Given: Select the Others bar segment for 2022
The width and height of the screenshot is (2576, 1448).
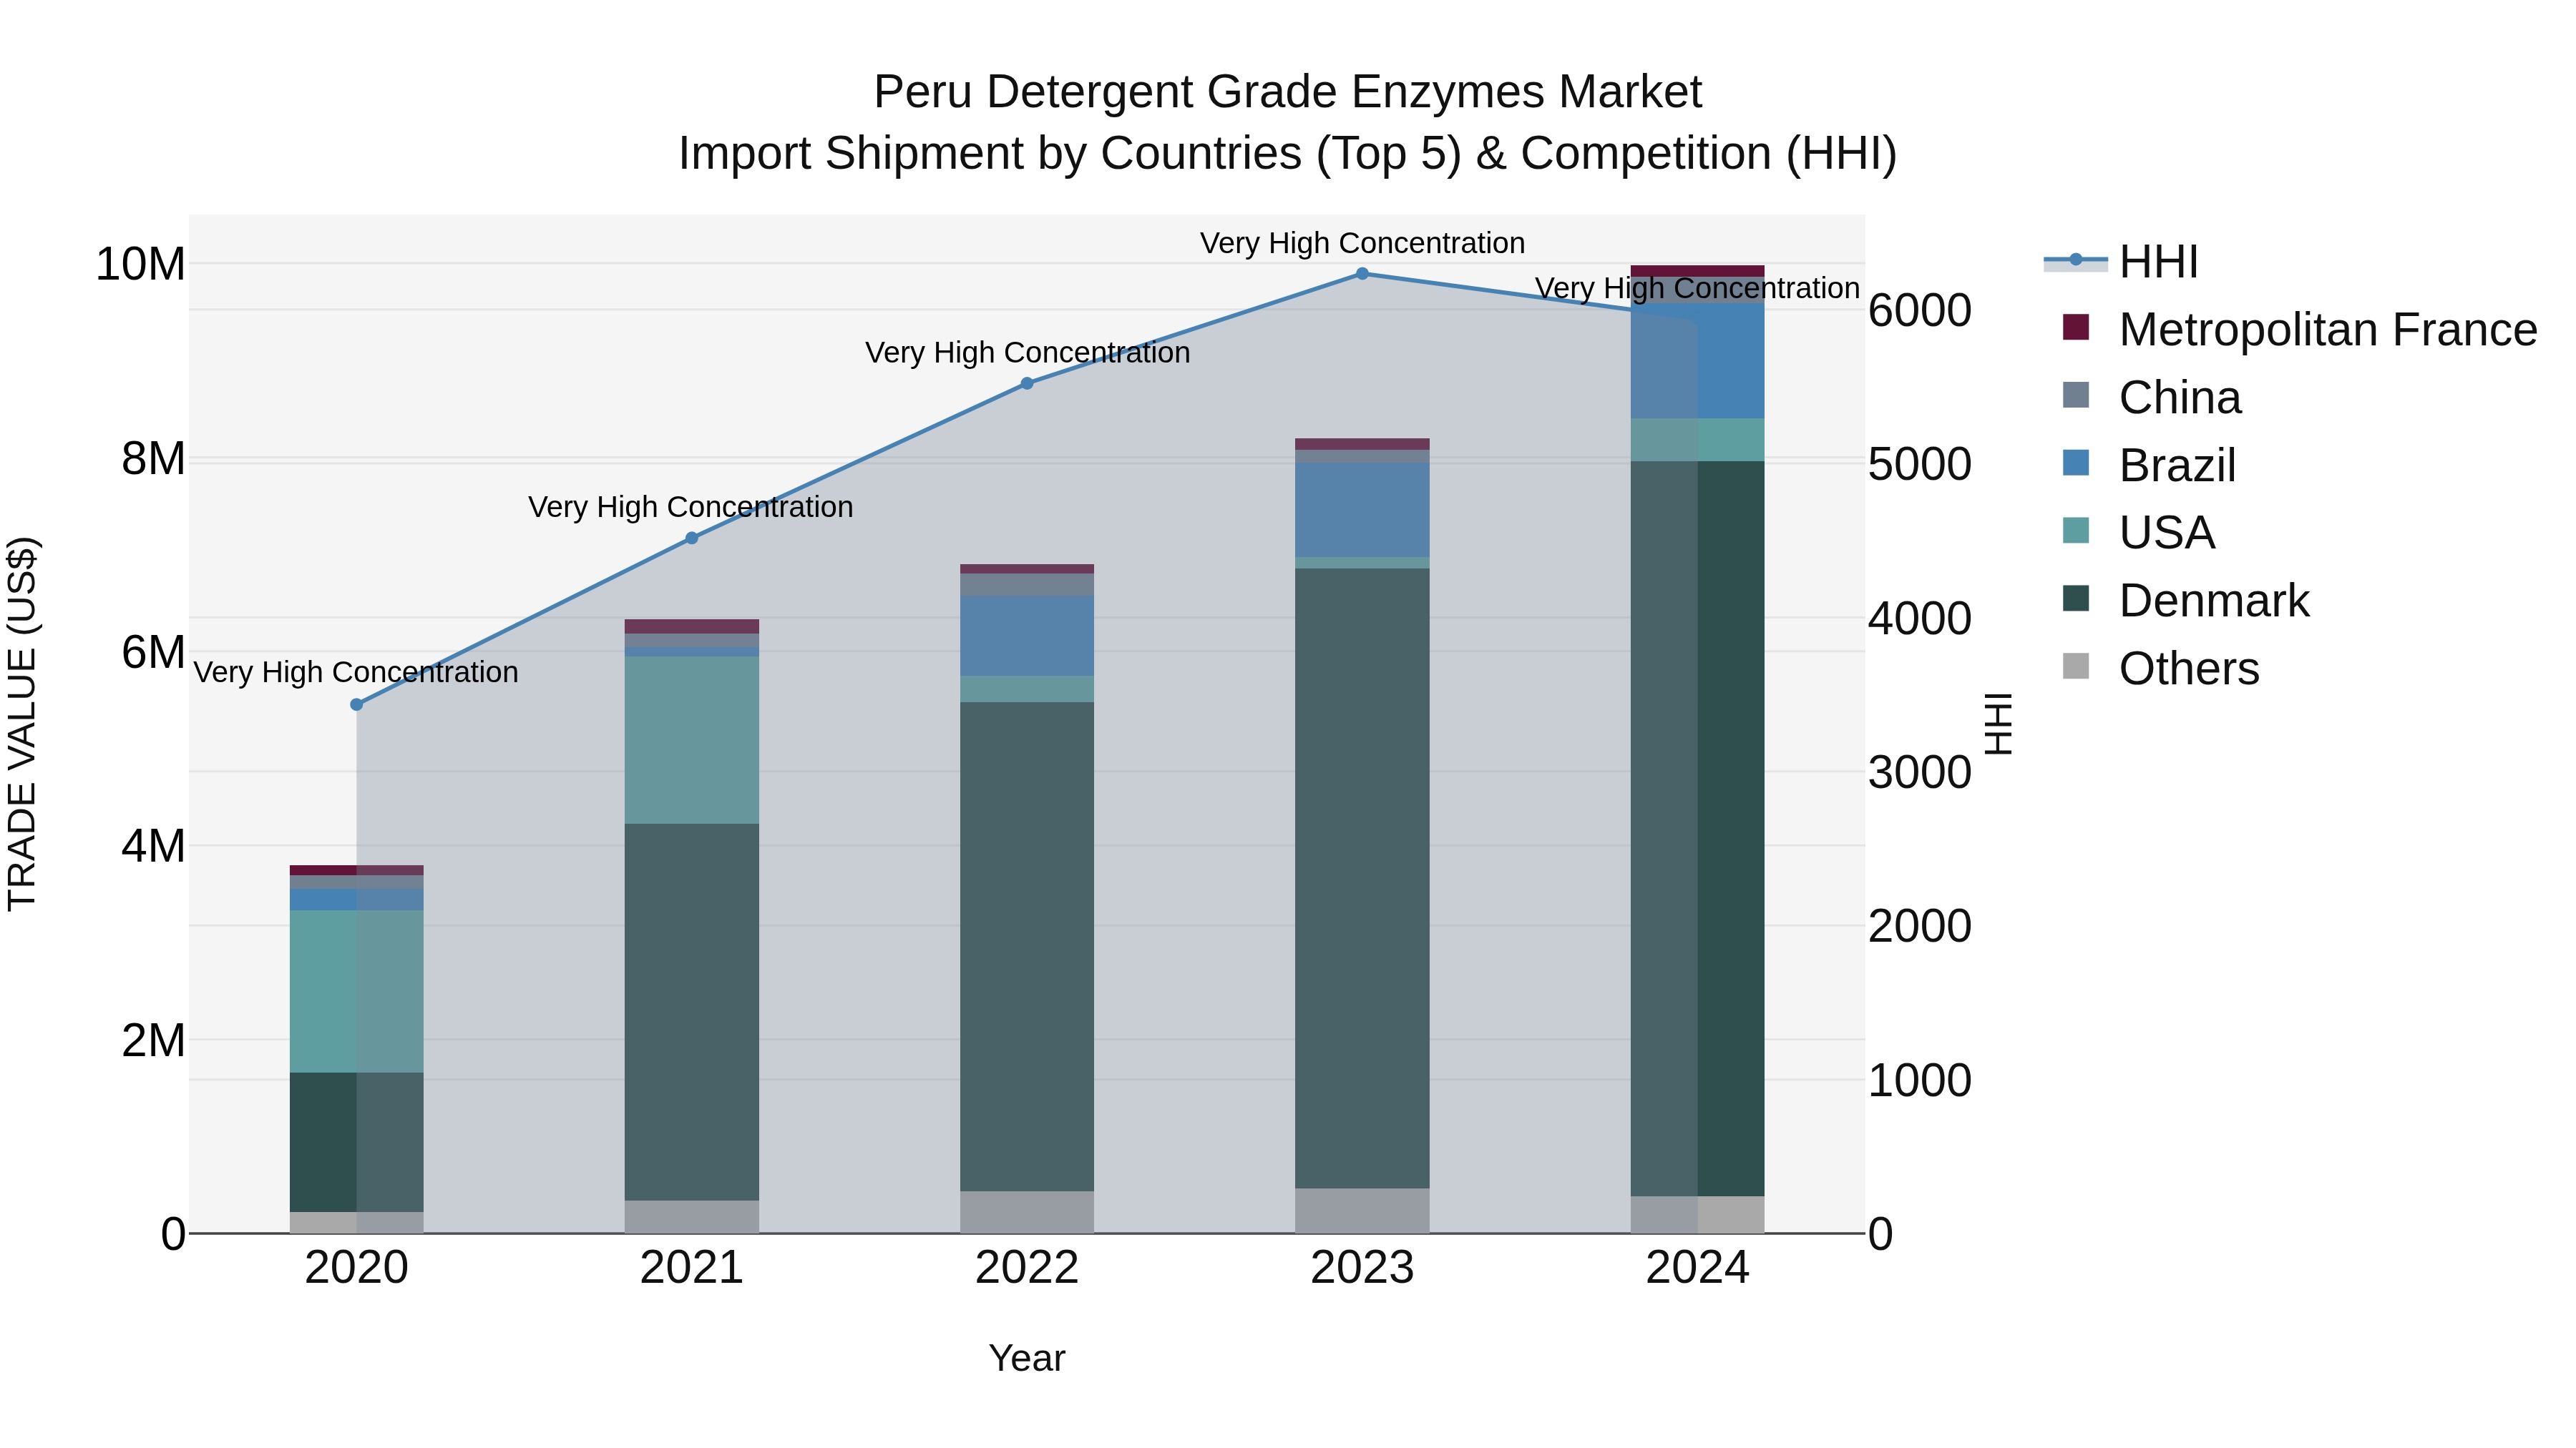Looking at the screenshot, I should pos(1027,1212).
